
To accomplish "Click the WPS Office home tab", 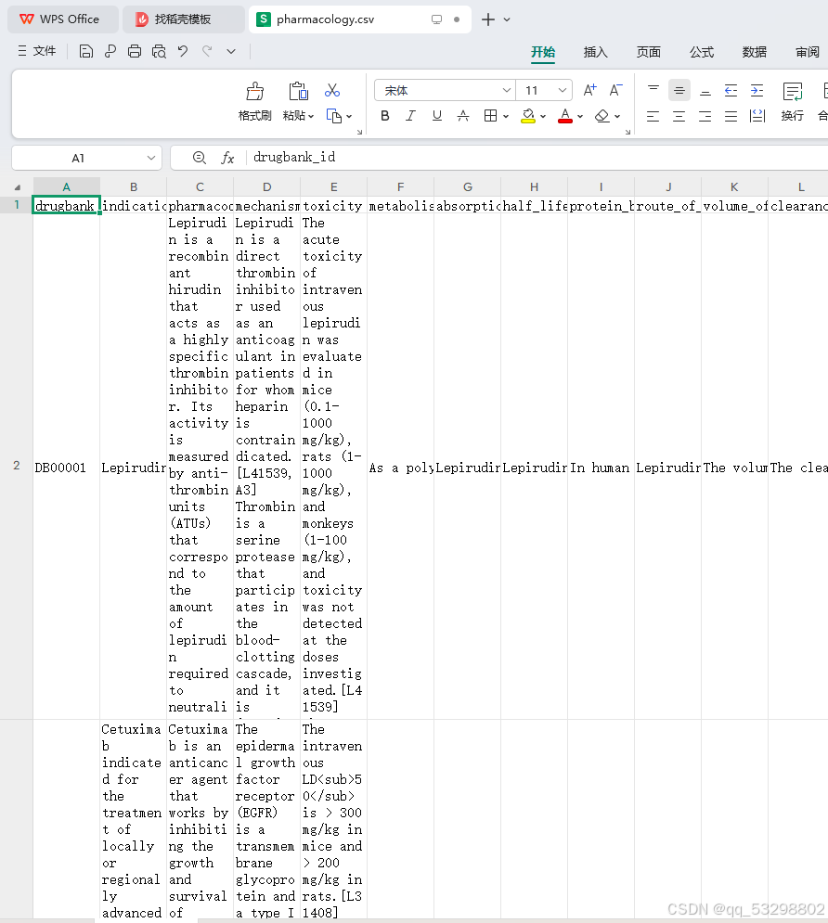I will pyautogui.click(x=62, y=19).
